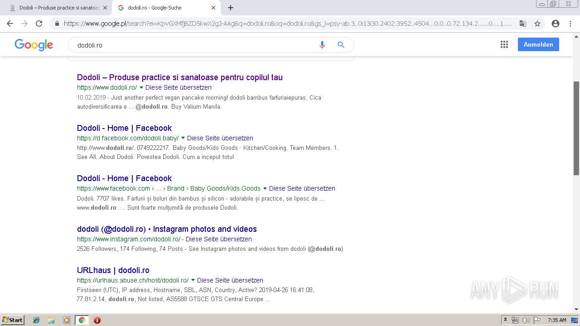Open the Google Translate page icon

click(523, 24)
